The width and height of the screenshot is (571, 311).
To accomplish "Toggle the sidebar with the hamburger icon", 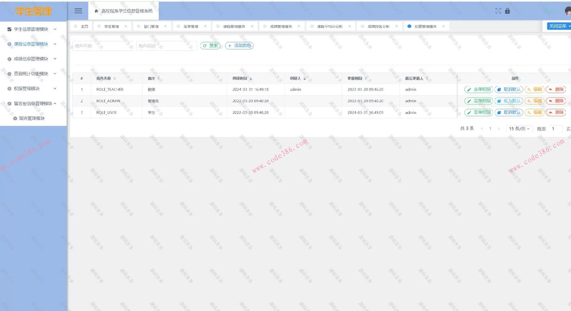I will coord(78,11).
